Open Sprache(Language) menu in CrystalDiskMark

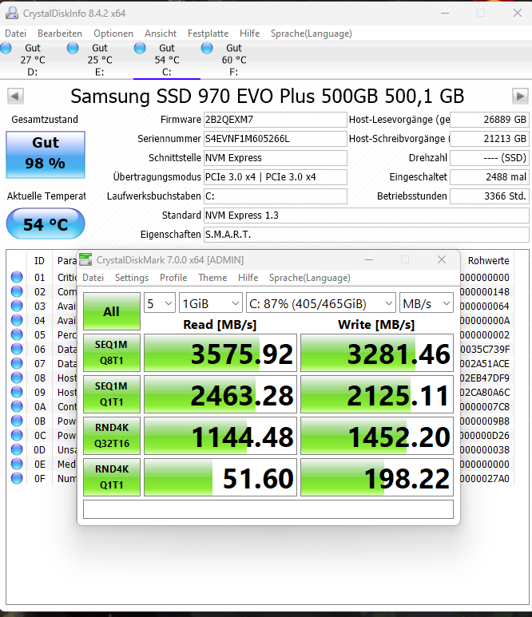click(x=309, y=278)
